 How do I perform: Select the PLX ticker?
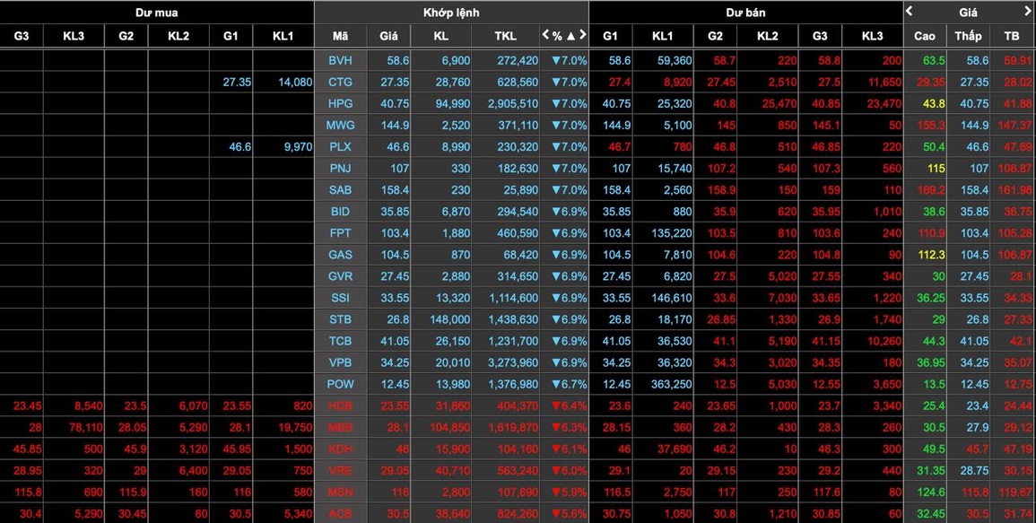(x=340, y=147)
